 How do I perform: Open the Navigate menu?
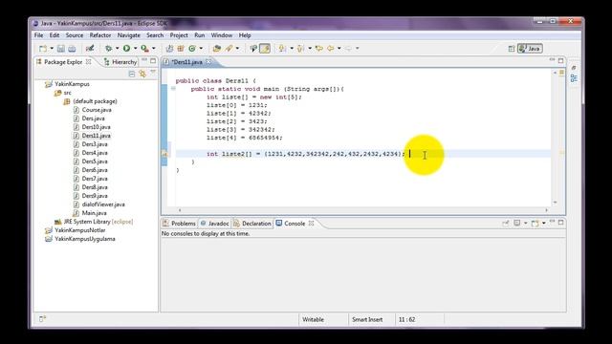click(129, 35)
